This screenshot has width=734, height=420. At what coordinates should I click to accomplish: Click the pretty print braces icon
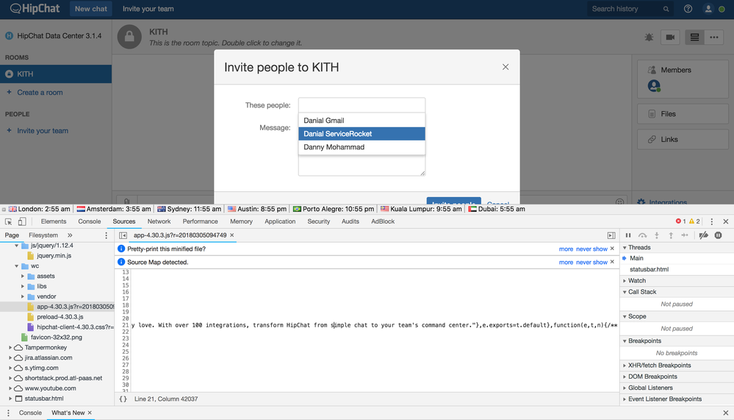[x=123, y=399]
